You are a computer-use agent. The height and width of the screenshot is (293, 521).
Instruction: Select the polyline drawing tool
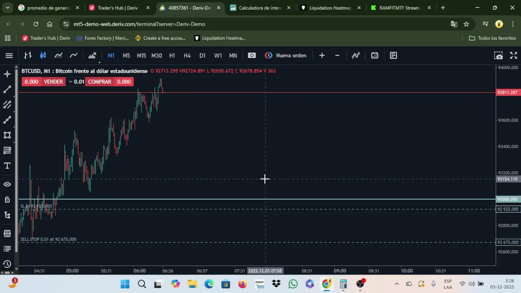click(x=7, y=120)
